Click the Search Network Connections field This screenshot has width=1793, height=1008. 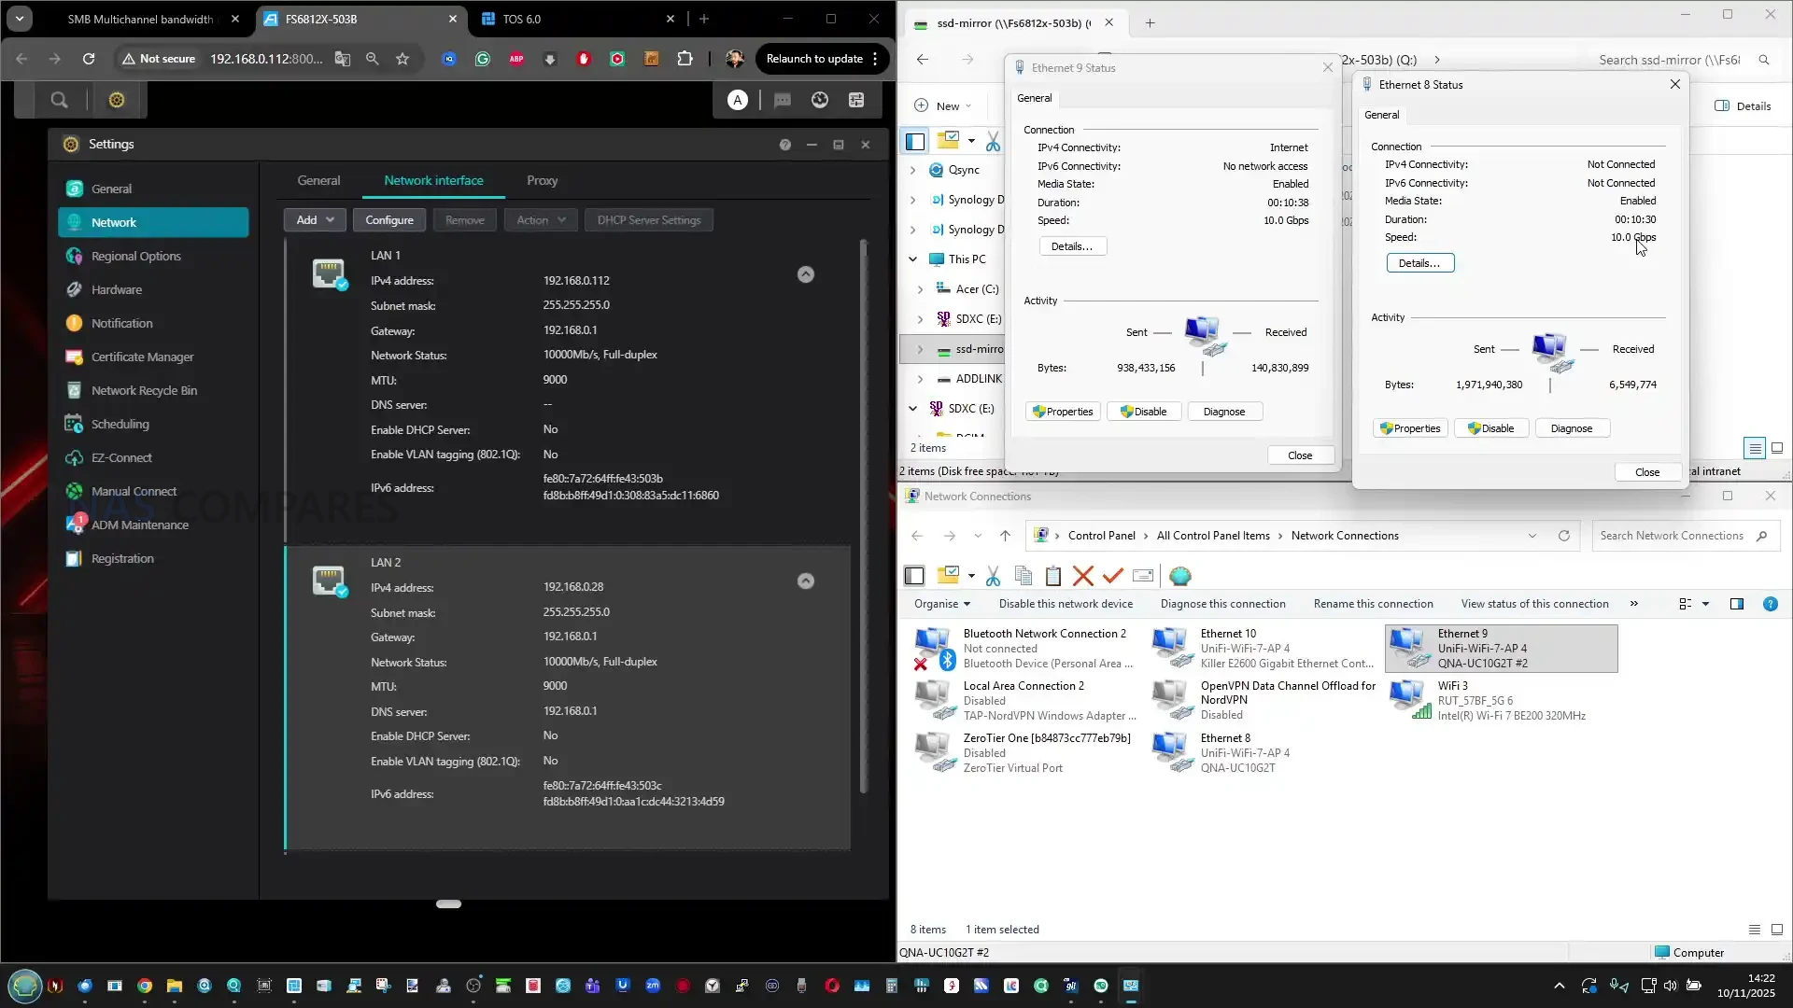pyautogui.click(x=1672, y=536)
